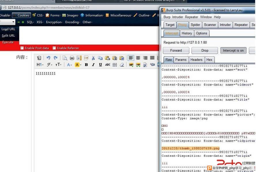Click the print icon in editor toolbar
Viewport: 256px width, 172px height.
tap(72, 58)
